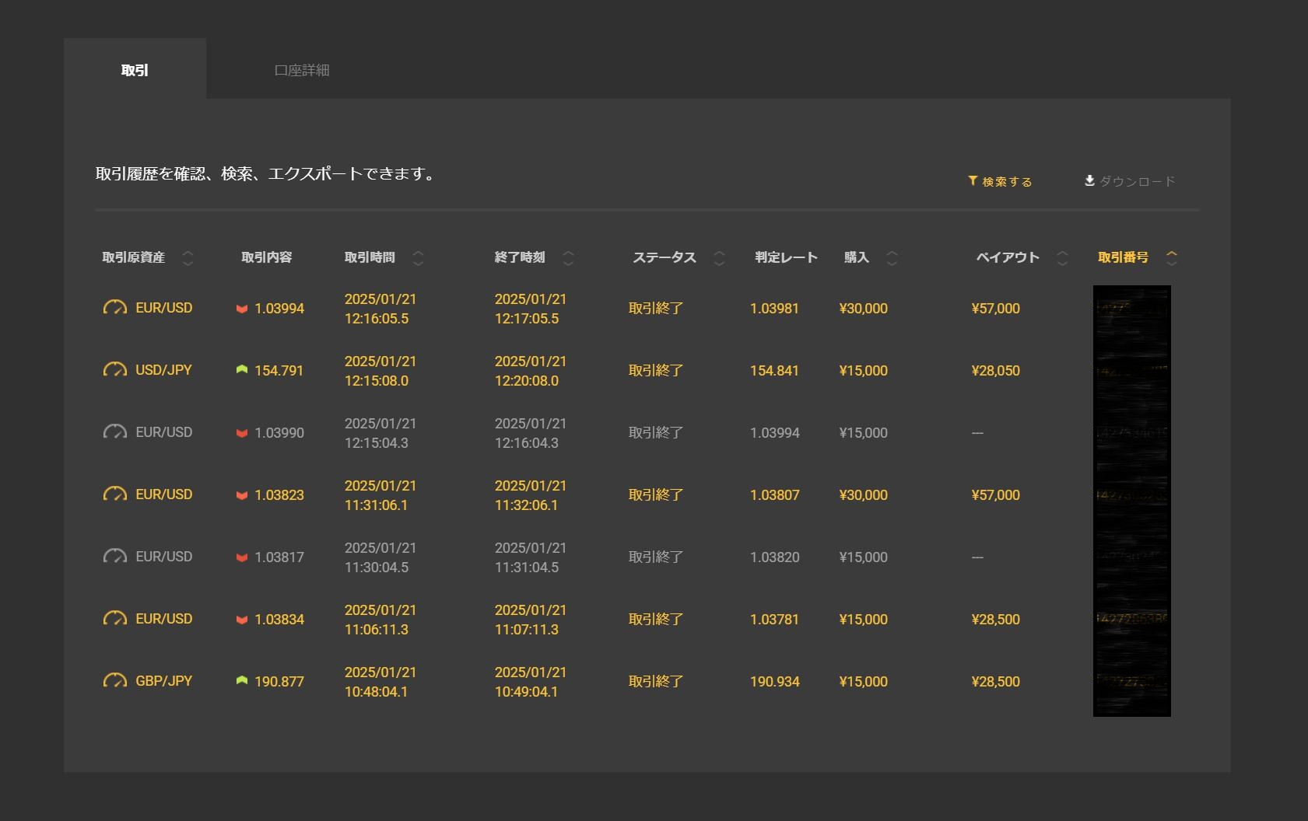Click gauge icon on GBP/JPY row

pos(114,681)
